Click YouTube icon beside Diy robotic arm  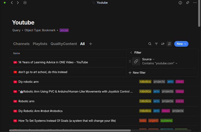(x=15, y=82)
